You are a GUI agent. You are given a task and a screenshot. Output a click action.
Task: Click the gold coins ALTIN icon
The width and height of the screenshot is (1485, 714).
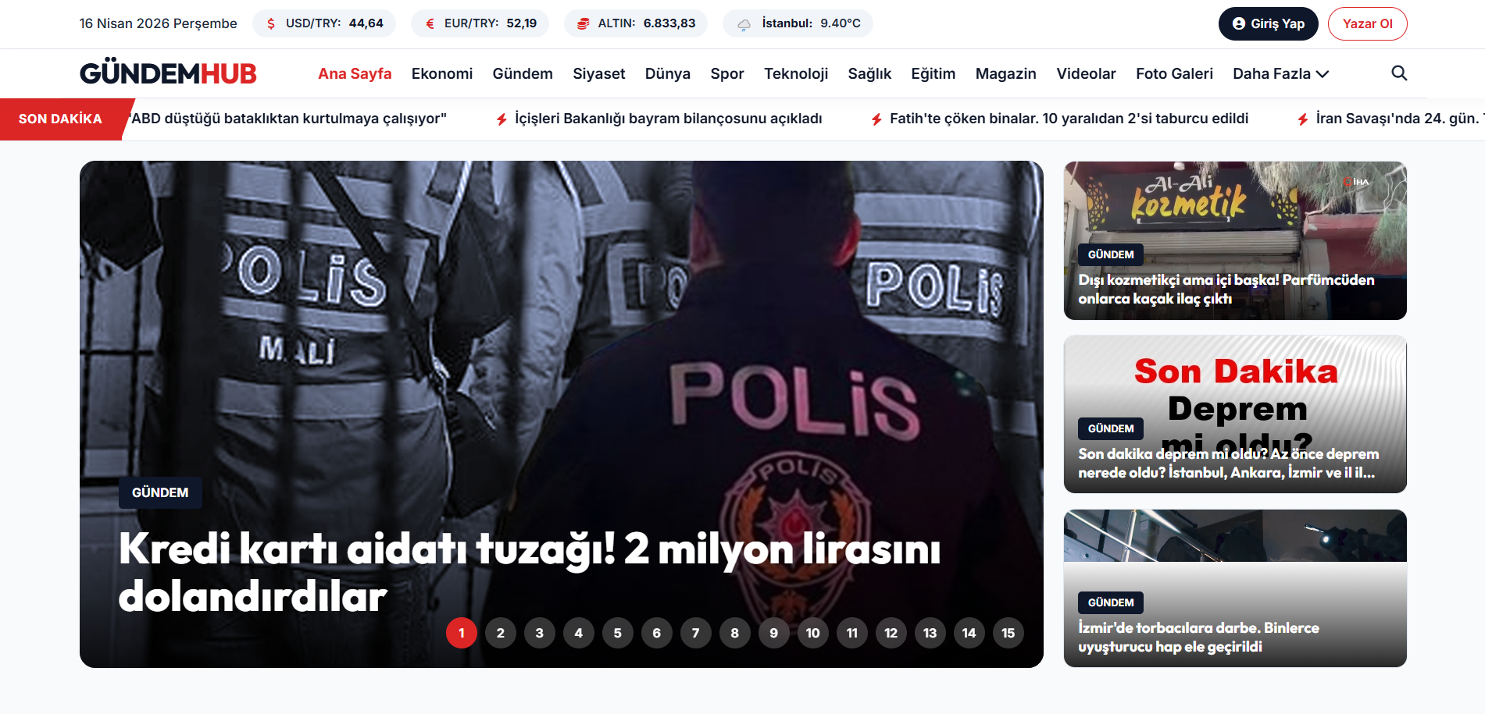(x=583, y=23)
